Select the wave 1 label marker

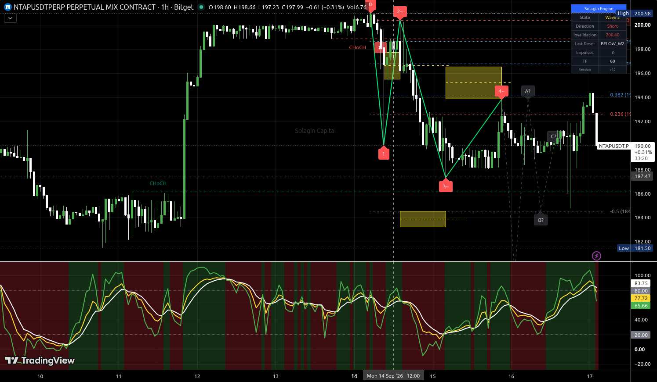(384, 153)
